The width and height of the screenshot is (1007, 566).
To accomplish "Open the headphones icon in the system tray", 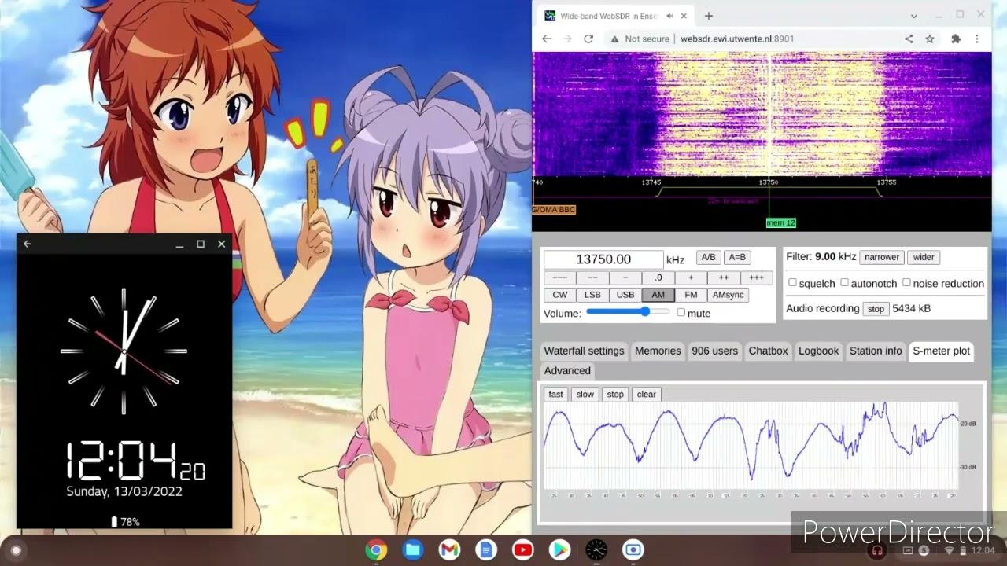I will point(876,550).
